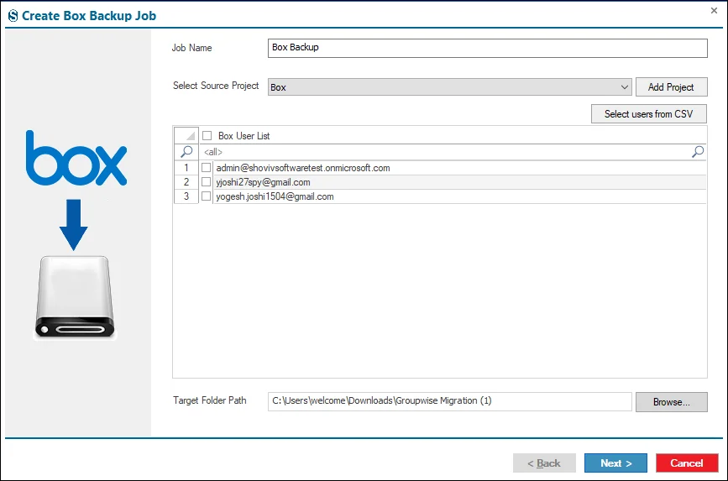Select yjoshi27spy@gmail.com email text

pos(263,182)
